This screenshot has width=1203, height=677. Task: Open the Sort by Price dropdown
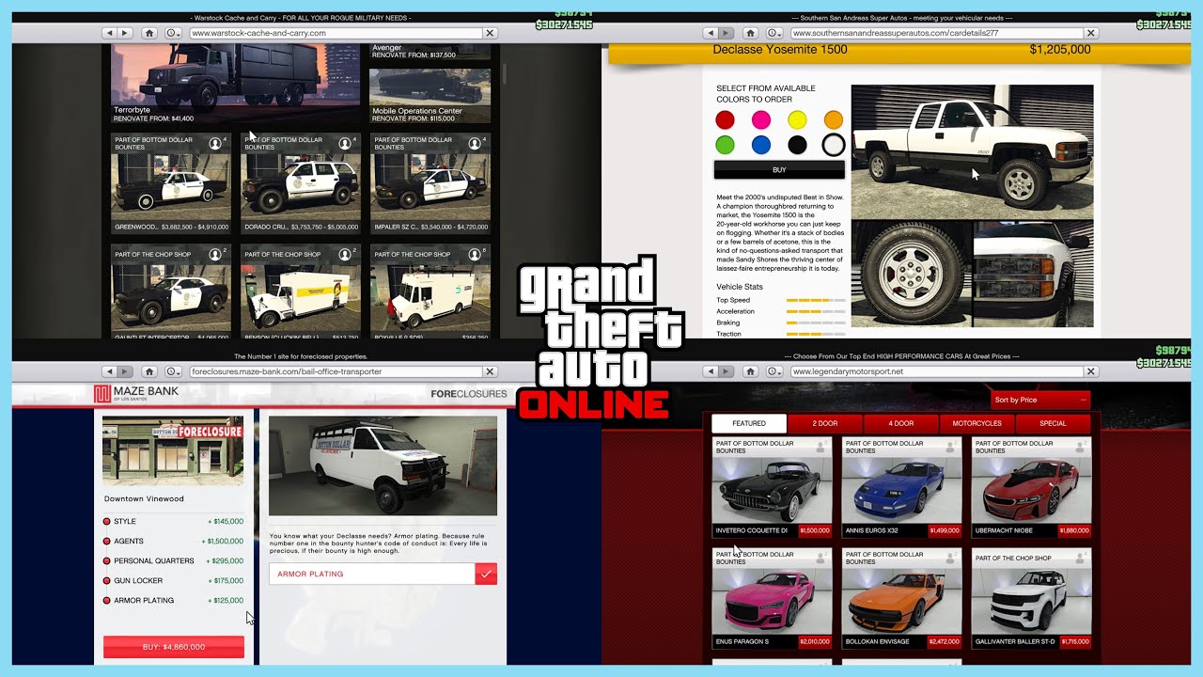pos(1040,400)
